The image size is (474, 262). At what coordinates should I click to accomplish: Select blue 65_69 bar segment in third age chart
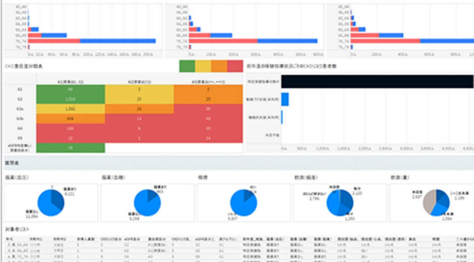[391, 35]
